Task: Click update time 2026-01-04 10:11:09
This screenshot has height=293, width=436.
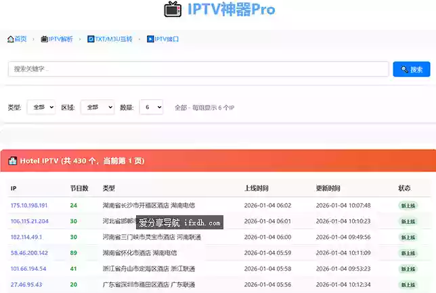Action: pos(343,253)
